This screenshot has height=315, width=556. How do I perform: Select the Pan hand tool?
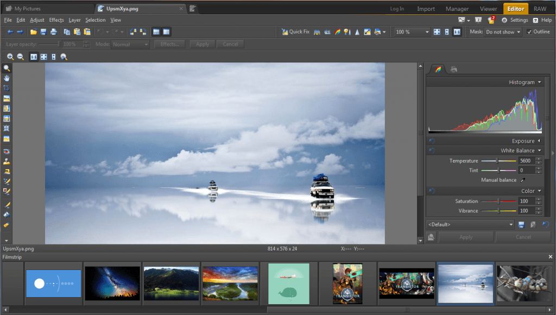coord(7,78)
